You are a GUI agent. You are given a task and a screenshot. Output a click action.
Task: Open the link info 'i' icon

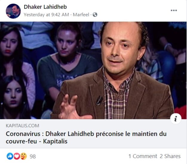[176, 119]
